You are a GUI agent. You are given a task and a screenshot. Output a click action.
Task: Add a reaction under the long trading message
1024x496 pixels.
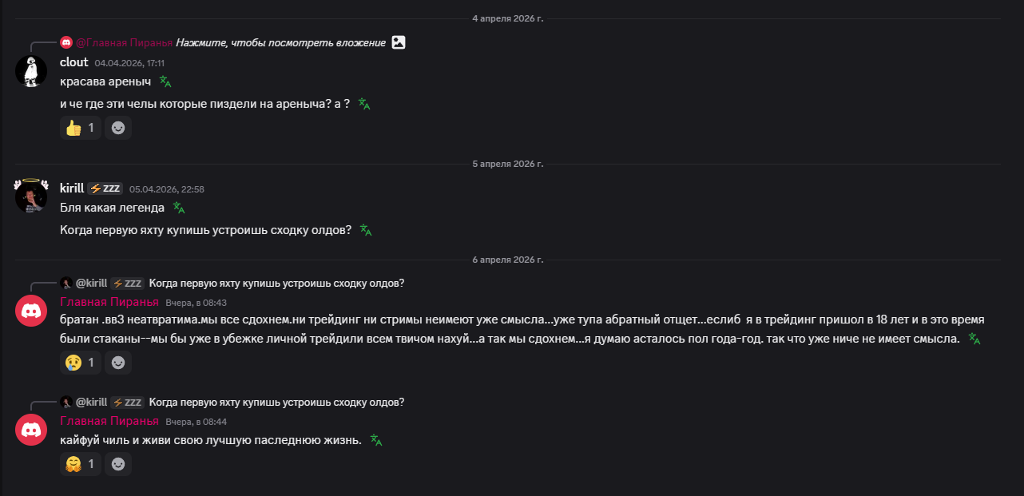pyautogui.click(x=118, y=363)
